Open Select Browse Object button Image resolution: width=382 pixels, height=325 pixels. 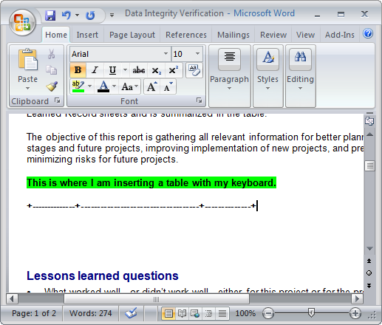pyautogui.click(x=369, y=273)
